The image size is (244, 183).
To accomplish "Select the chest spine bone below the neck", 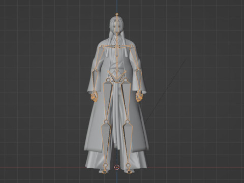I will coord(117,52).
